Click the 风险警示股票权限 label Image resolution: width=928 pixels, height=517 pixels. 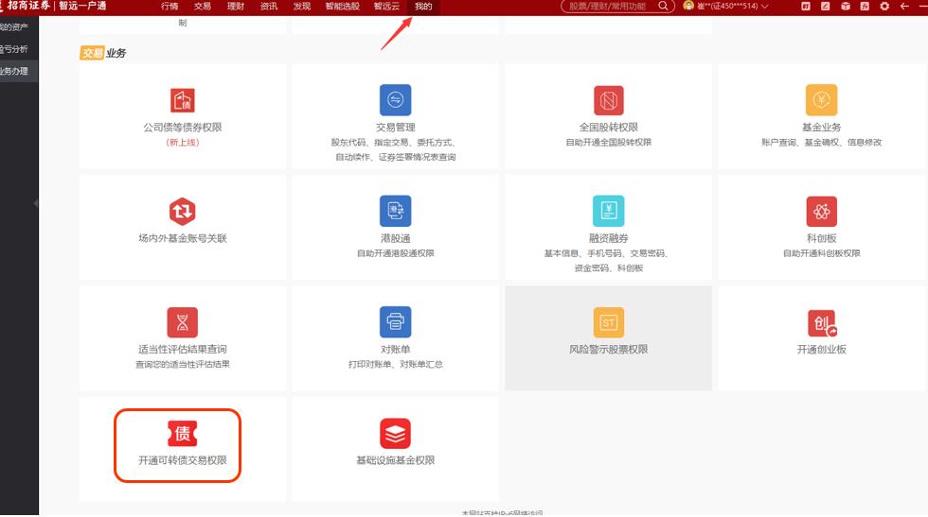(x=608, y=349)
